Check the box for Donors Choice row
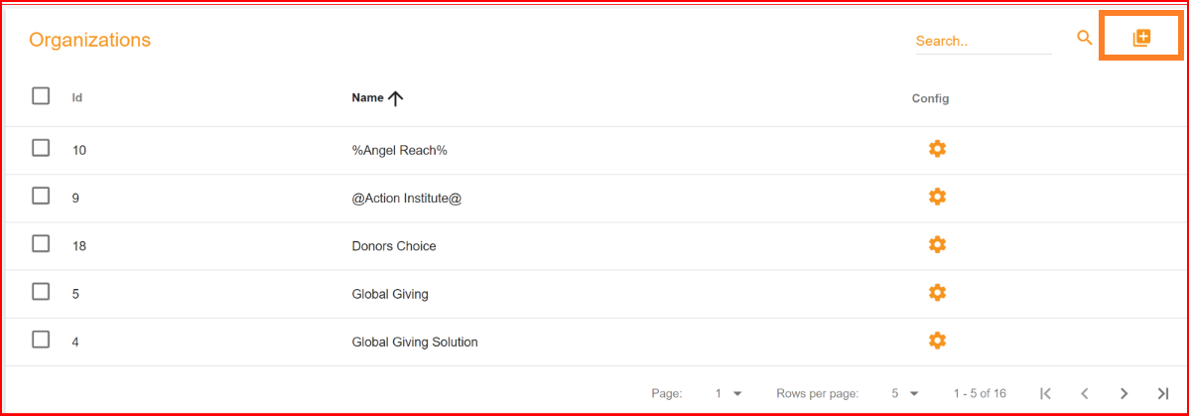The height and width of the screenshot is (416, 1189). tap(41, 243)
